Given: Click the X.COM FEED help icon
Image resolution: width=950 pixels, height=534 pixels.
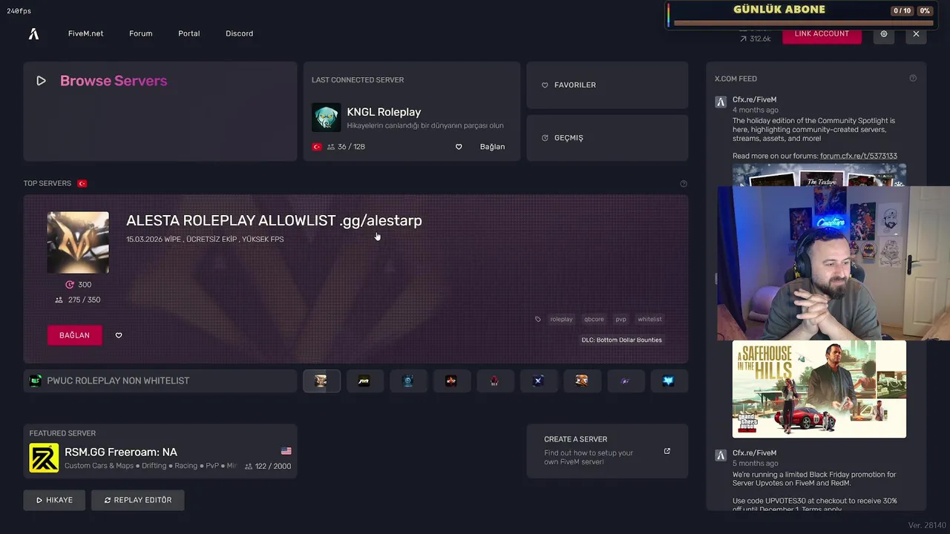Looking at the screenshot, I should coord(913,79).
